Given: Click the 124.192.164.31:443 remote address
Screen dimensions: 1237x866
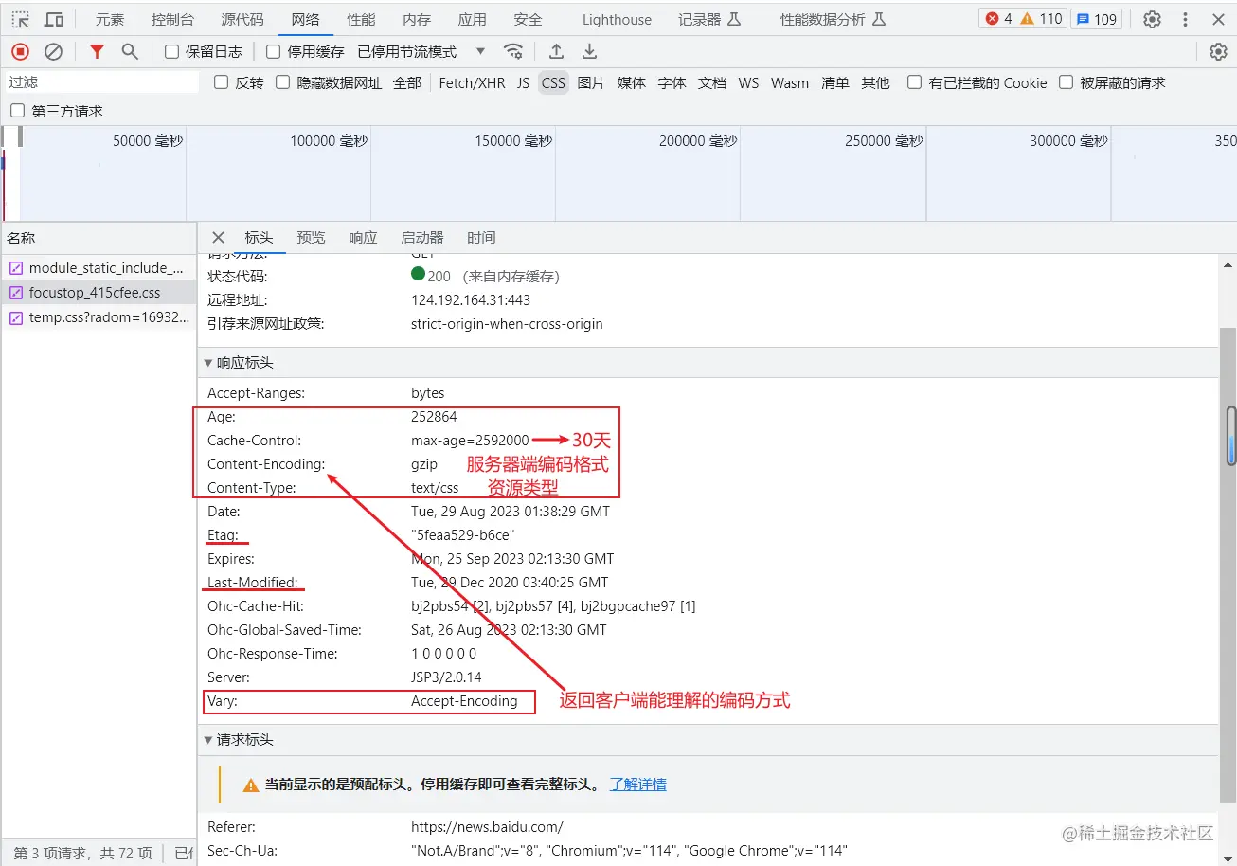Looking at the screenshot, I should point(471,299).
